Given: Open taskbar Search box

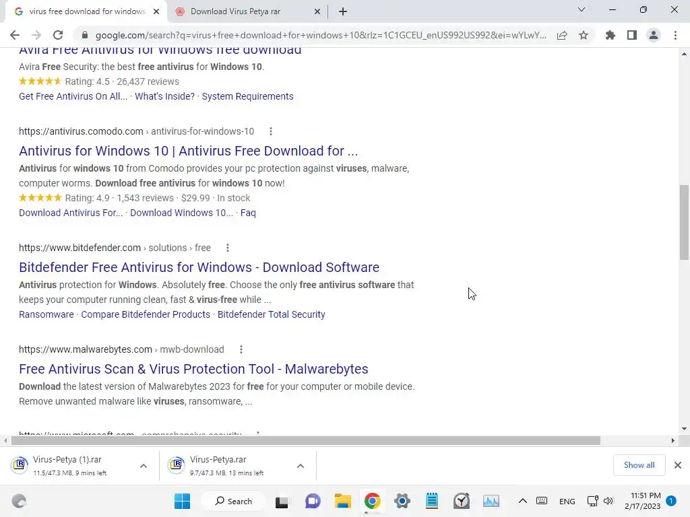Looking at the screenshot, I should (233, 501).
